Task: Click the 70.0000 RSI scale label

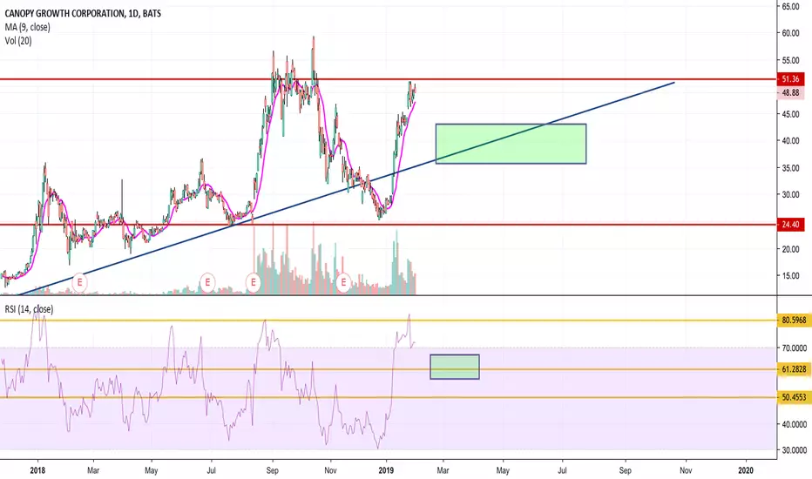Action: point(794,348)
